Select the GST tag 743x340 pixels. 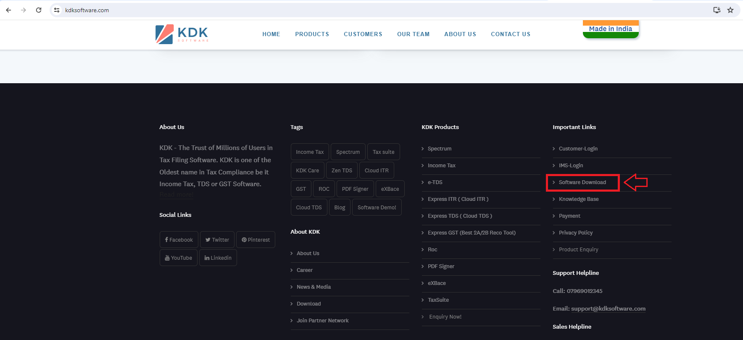point(301,189)
